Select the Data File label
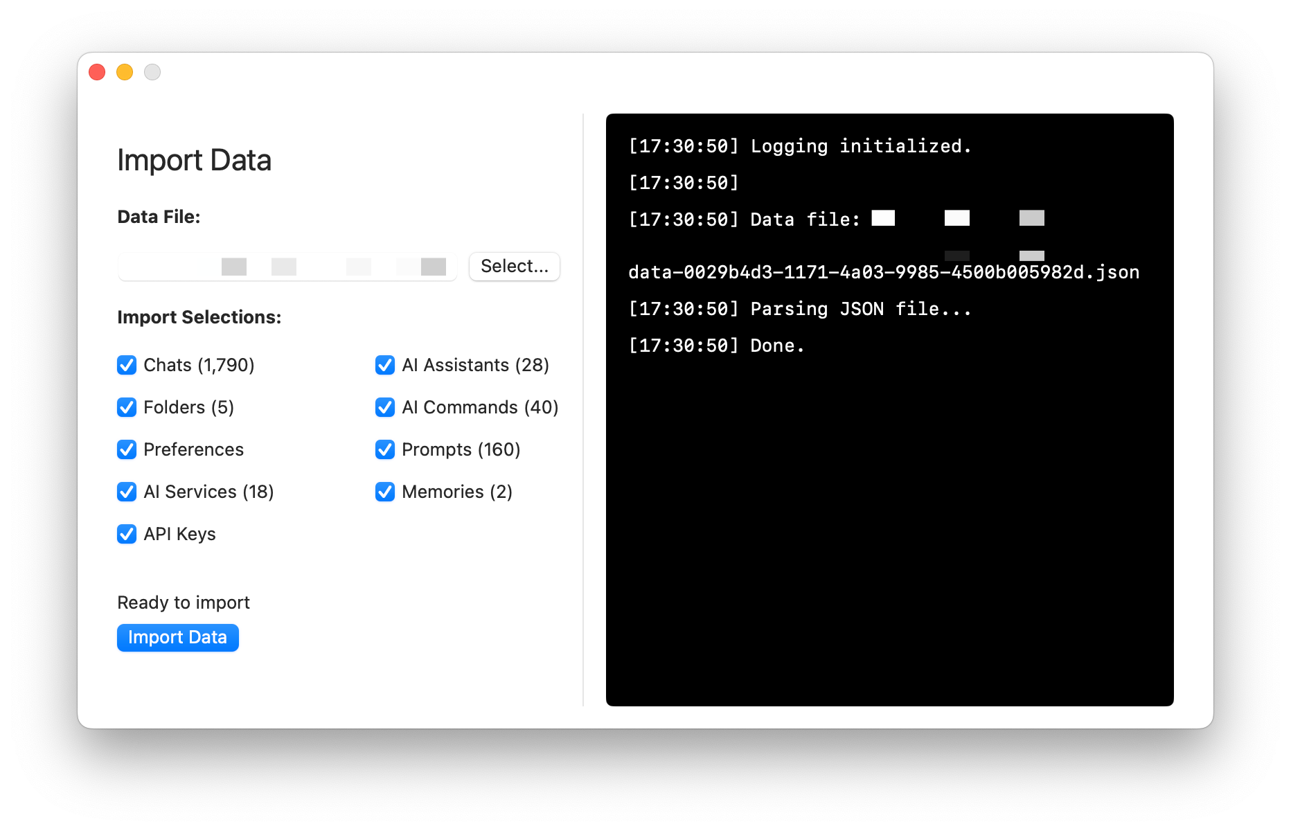 tap(159, 216)
